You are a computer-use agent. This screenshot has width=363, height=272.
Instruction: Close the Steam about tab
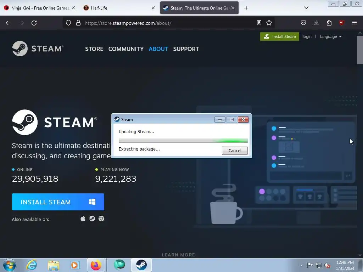point(233,8)
